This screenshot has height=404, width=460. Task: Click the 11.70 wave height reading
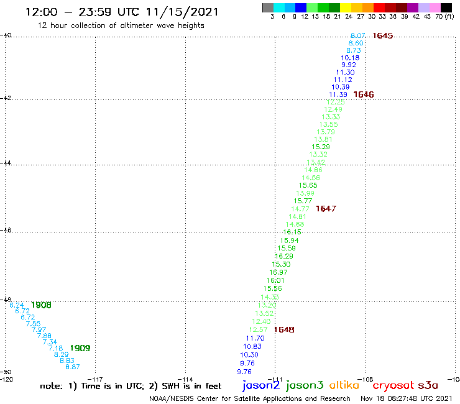click(255, 338)
